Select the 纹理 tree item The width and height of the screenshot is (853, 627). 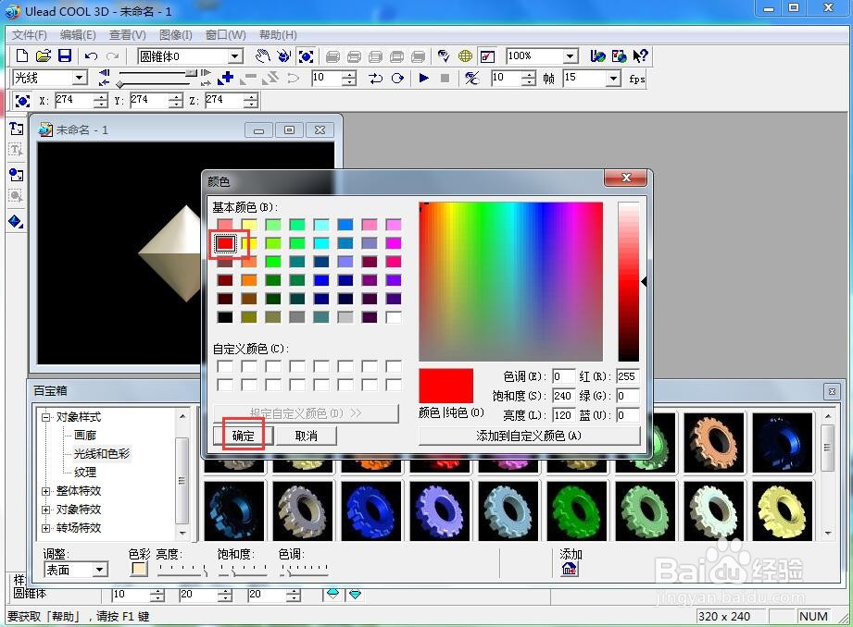click(x=85, y=473)
